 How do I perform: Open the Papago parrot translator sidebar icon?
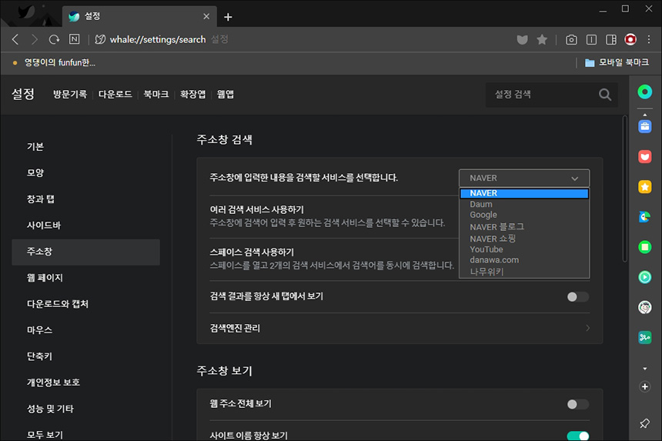[x=645, y=217]
